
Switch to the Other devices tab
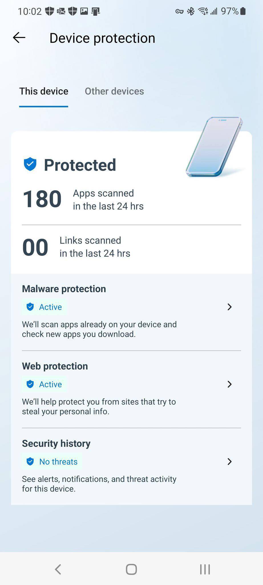[x=114, y=91]
